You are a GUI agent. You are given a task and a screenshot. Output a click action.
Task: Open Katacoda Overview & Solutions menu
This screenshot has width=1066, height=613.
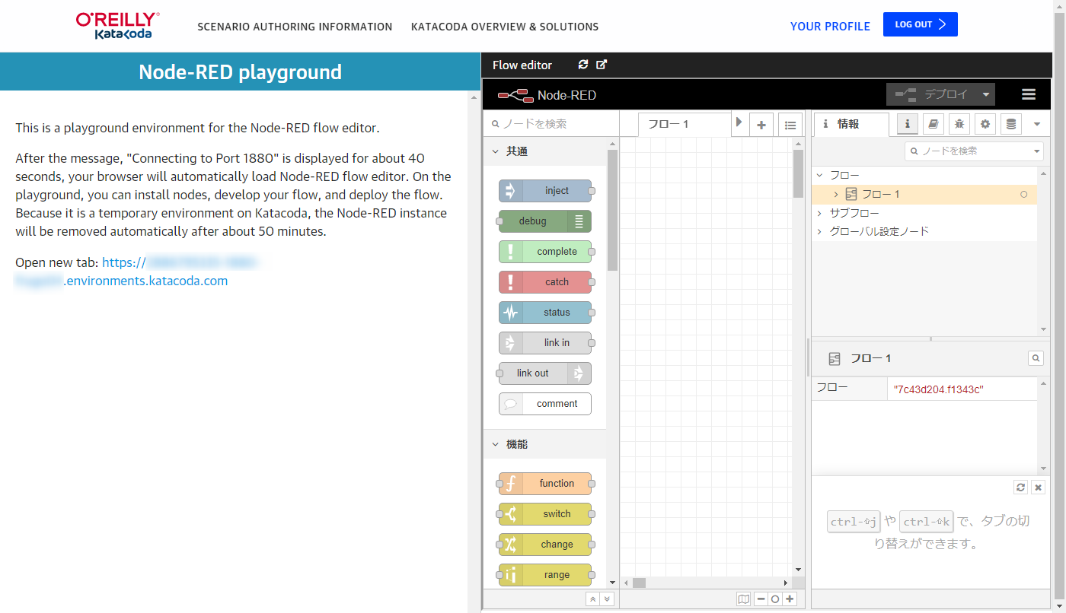505,27
